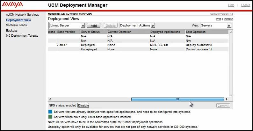The width and height of the screenshot is (253, 131).
Task: Click the Refresh link
Action: 228,19
